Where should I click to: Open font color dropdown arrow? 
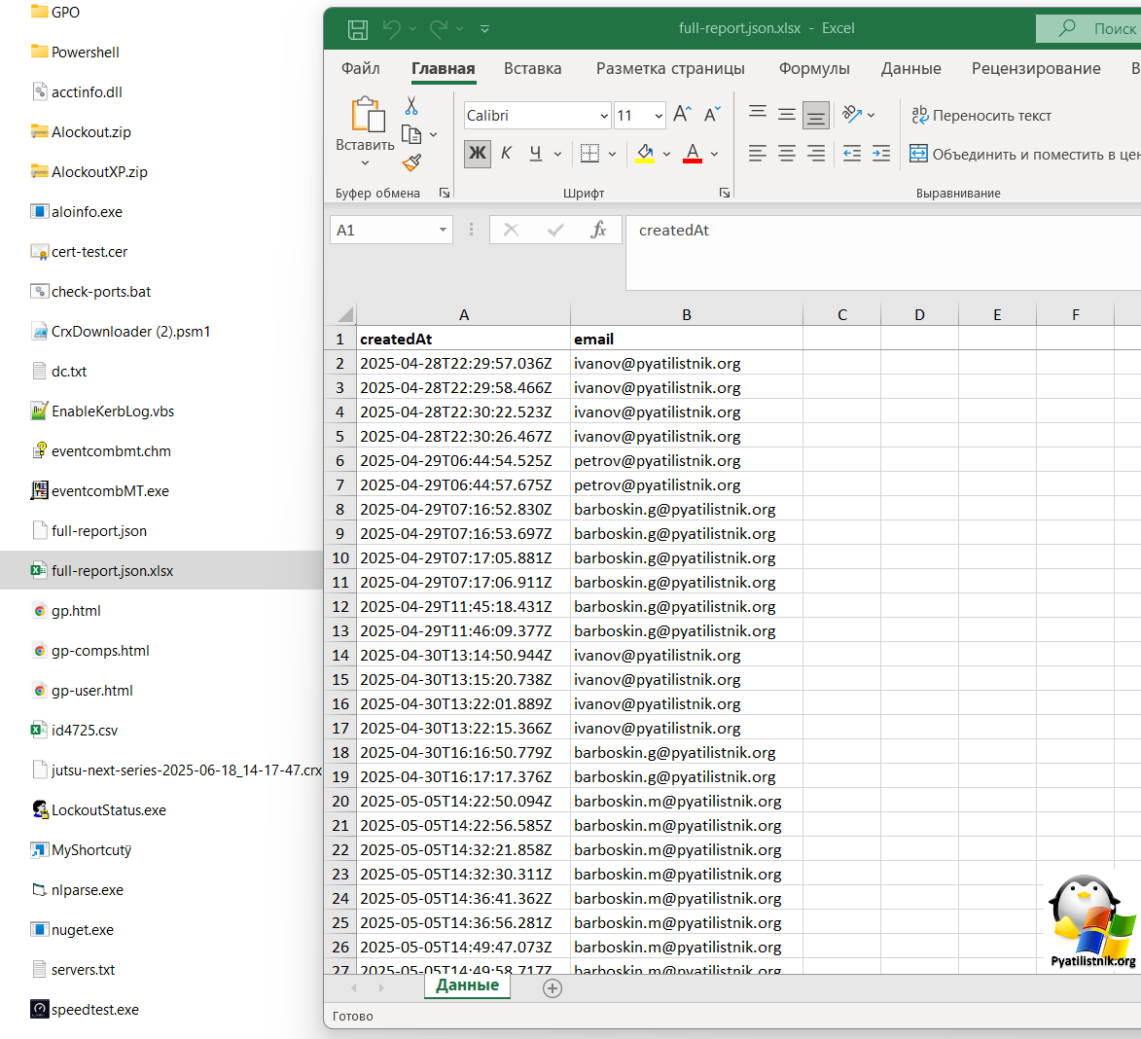coord(715,154)
